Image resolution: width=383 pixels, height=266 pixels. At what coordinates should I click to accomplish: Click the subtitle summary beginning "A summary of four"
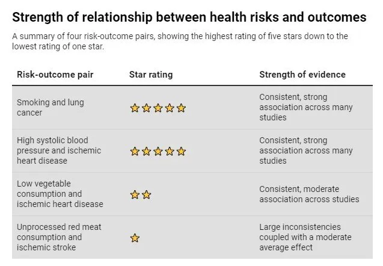pyautogui.click(x=180, y=42)
